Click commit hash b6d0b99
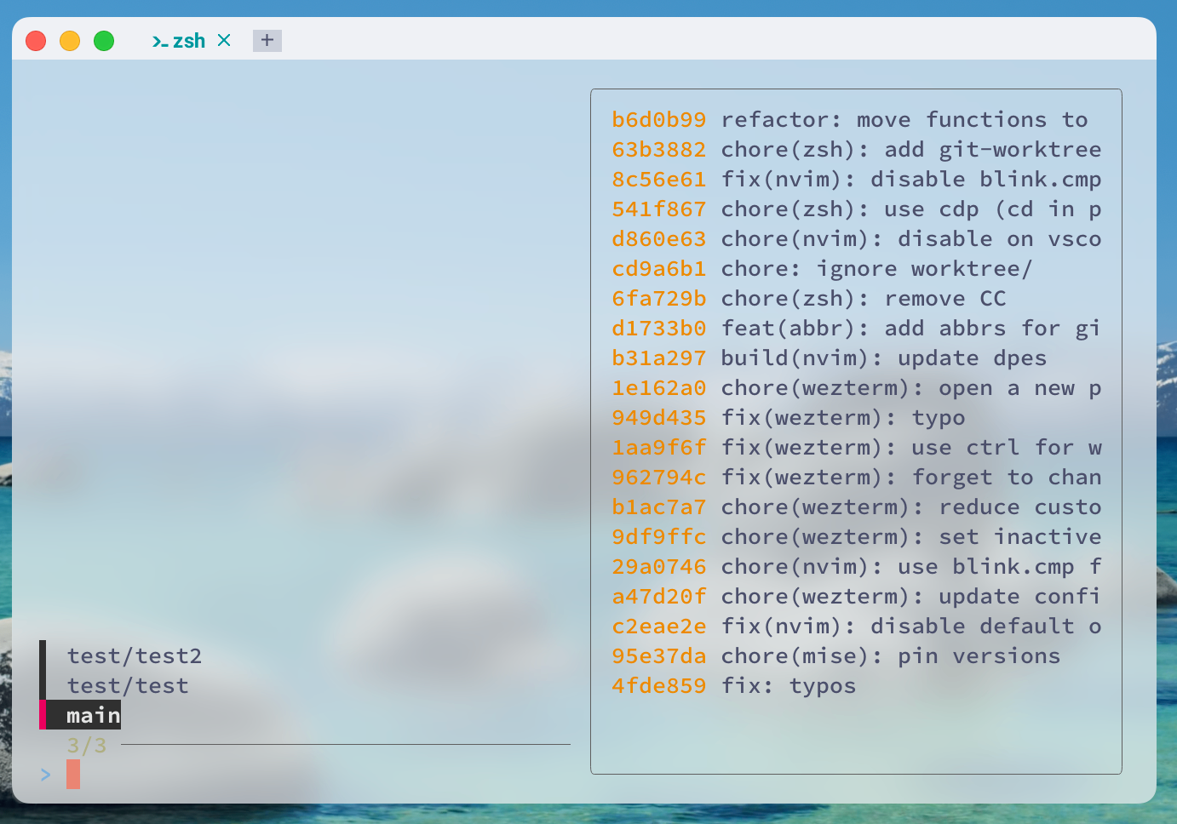1177x824 pixels. pyautogui.click(x=659, y=120)
